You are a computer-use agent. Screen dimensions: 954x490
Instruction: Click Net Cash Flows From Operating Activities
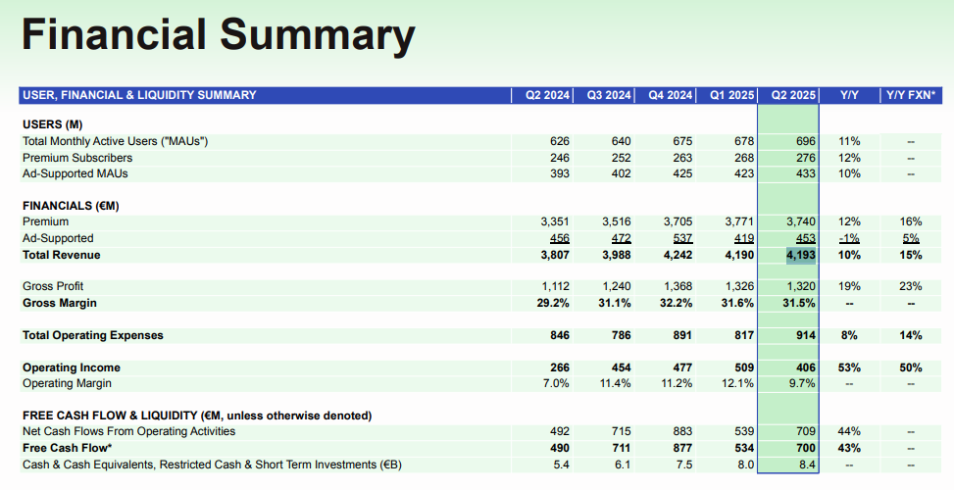[128, 431]
